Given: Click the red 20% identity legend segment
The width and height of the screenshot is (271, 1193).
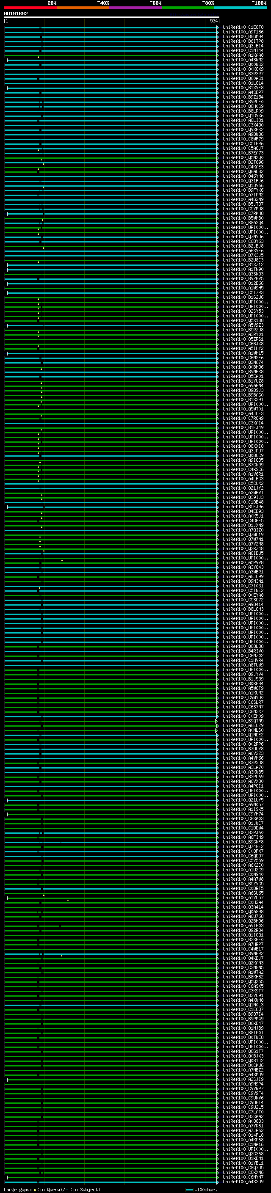Looking at the screenshot, I should point(30,8).
